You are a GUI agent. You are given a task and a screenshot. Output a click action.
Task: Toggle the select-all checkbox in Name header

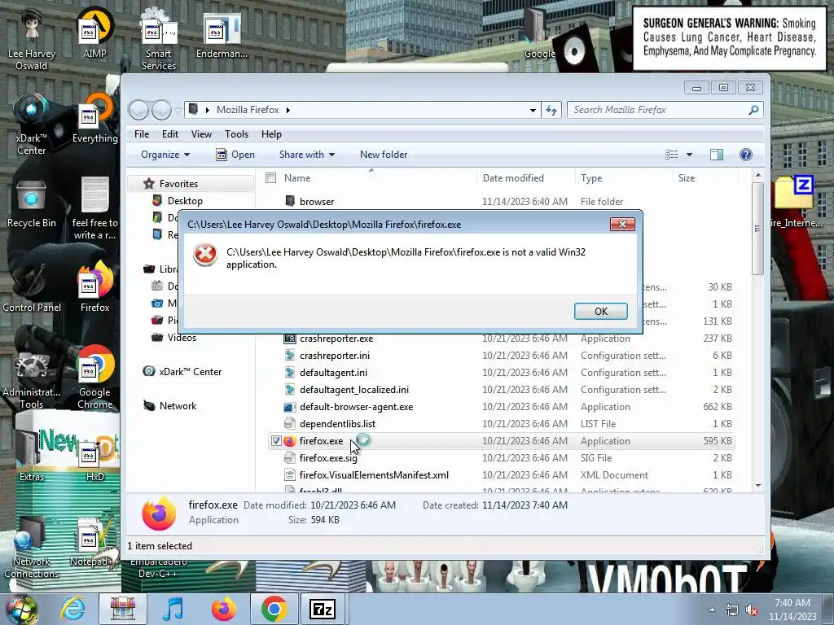[x=270, y=178]
